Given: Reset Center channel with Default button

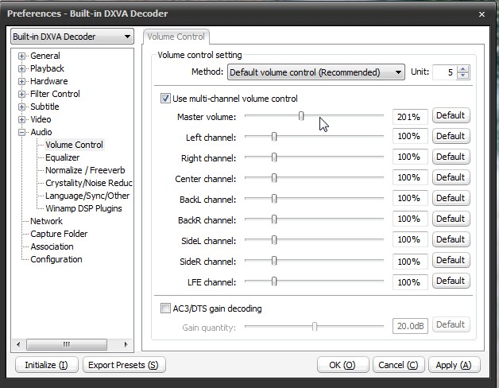Looking at the screenshot, I should [451, 178].
